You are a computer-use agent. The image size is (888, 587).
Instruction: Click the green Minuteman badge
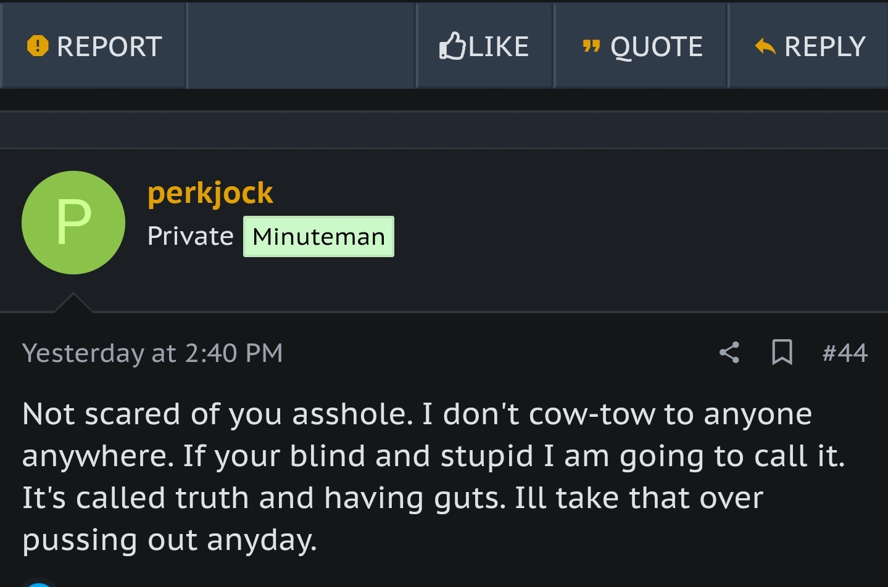(x=318, y=237)
